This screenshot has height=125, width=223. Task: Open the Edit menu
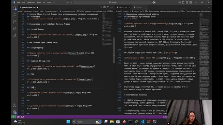pyautogui.click(x=23, y=2)
